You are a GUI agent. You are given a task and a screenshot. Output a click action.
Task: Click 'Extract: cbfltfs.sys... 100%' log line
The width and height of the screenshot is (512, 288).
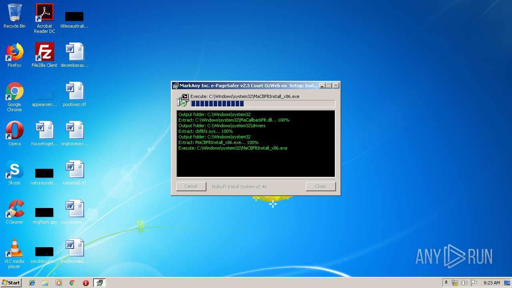[206, 131]
